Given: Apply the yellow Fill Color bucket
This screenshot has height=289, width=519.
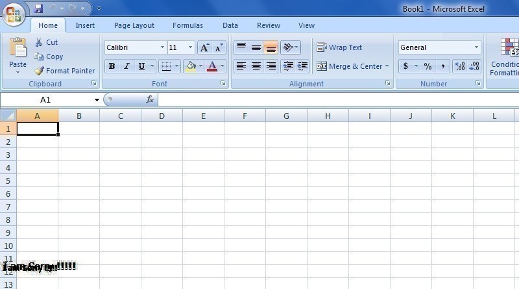Looking at the screenshot, I should 191,66.
